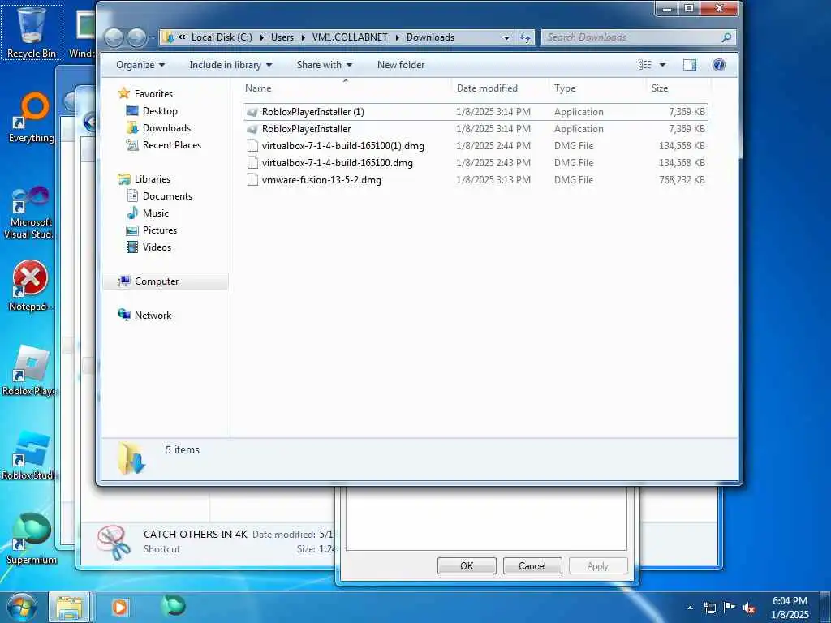The height and width of the screenshot is (623, 831).
Task: Click the volume muted tray icon
Action: click(x=748, y=608)
